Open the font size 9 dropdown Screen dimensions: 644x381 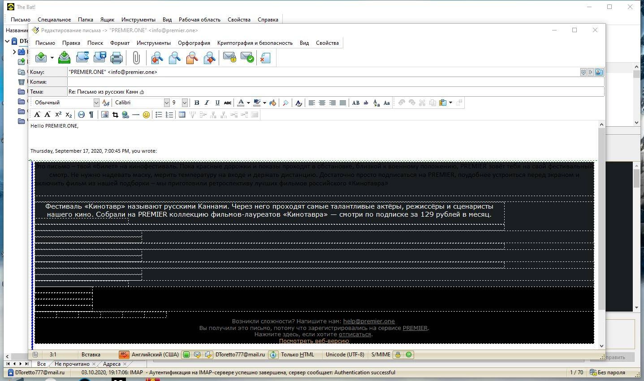[x=184, y=103]
